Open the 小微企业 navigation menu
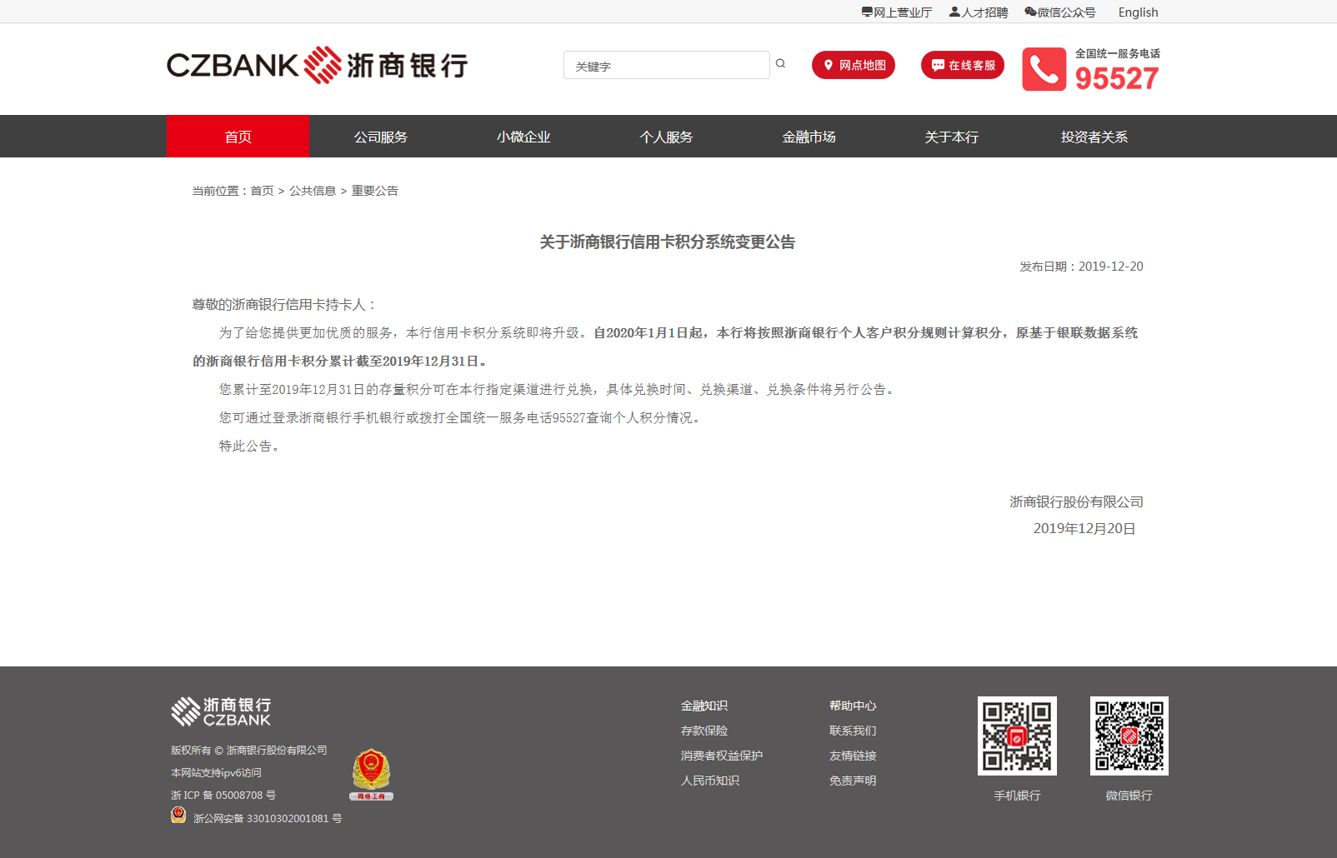This screenshot has width=1337, height=858. 523,137
